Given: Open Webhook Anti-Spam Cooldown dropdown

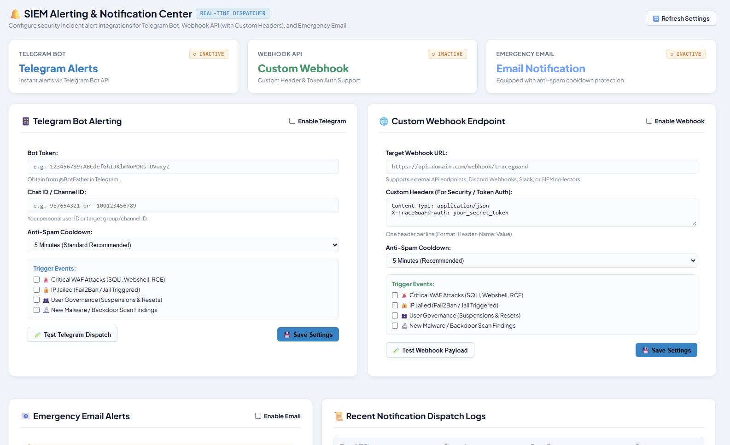Looking at the screenshot, I should 541,260.
